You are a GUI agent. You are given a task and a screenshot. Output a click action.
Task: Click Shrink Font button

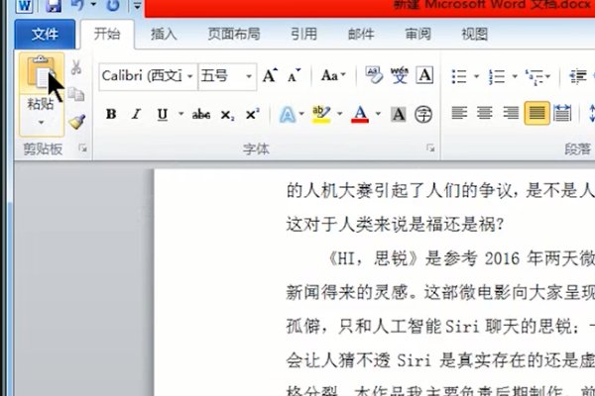pyautogui.click(x=294, y=76)
